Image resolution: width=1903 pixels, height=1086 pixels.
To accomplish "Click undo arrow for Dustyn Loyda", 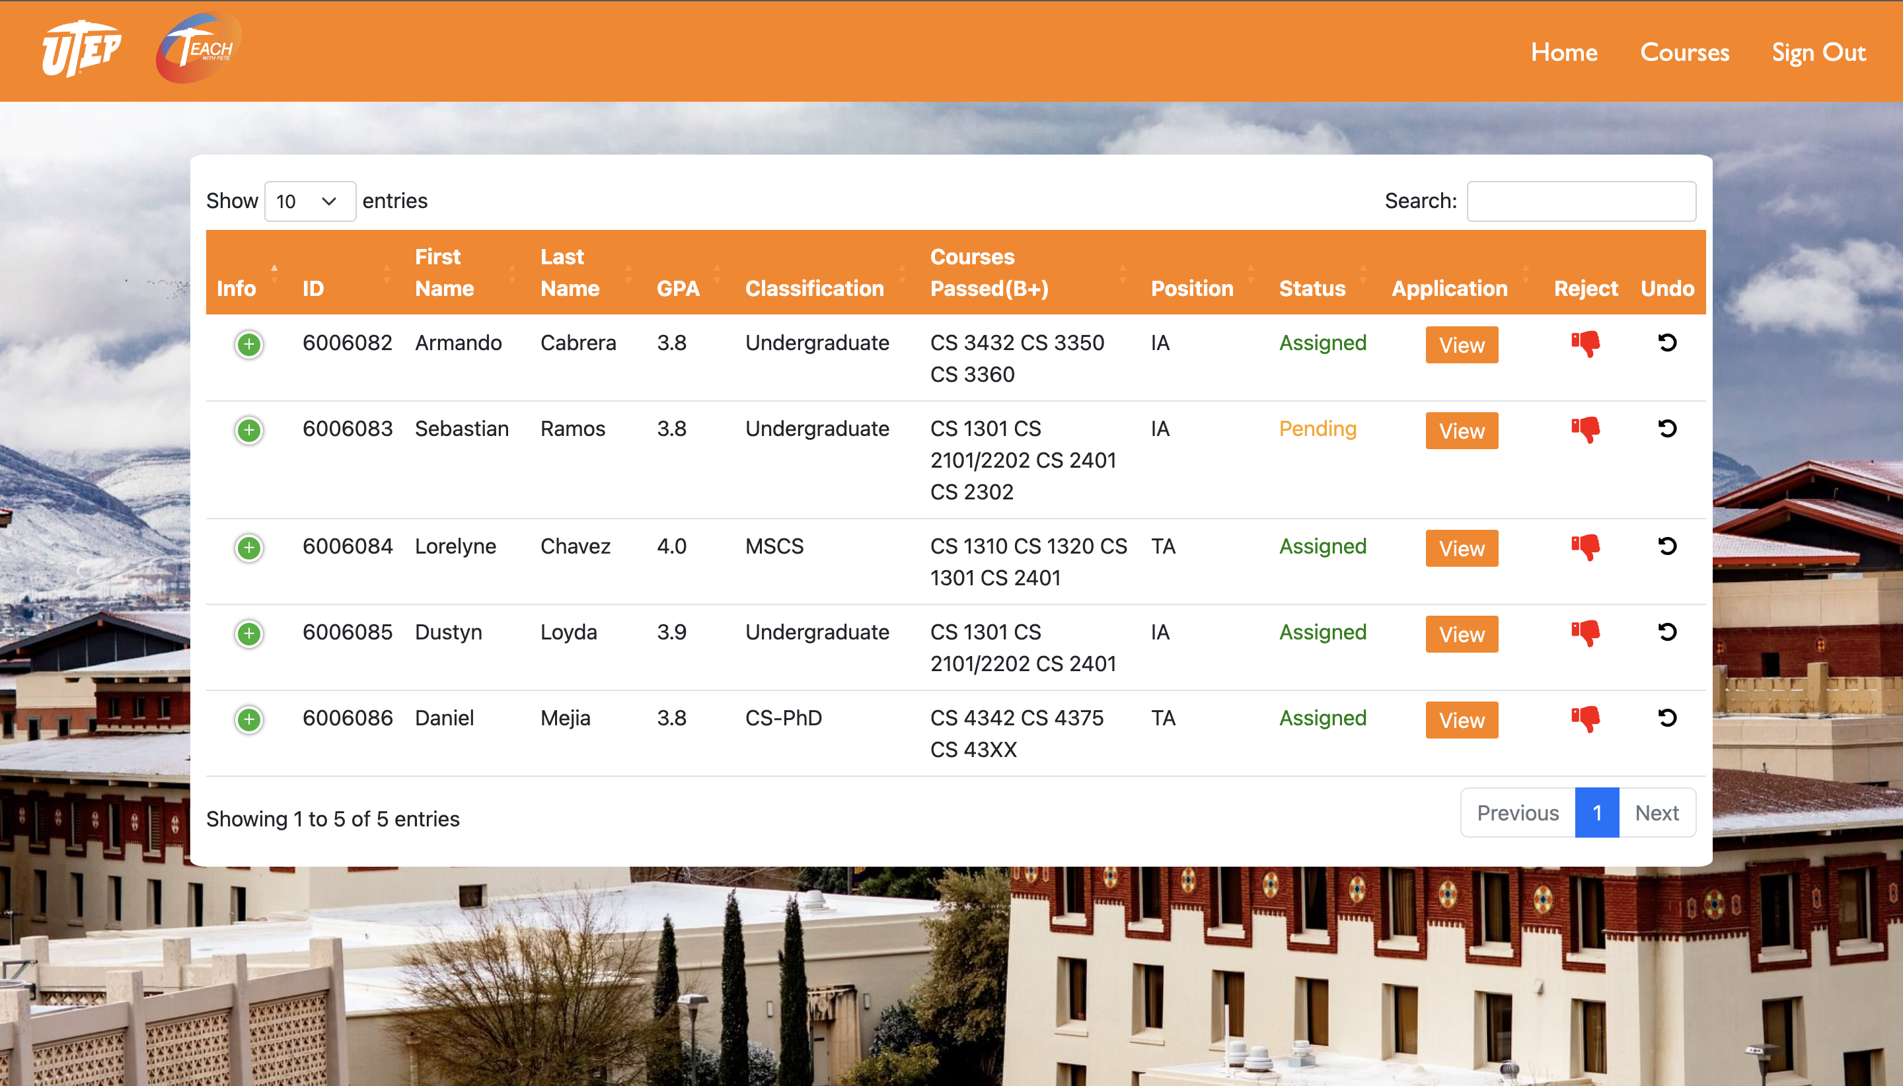I will 1666,632.
